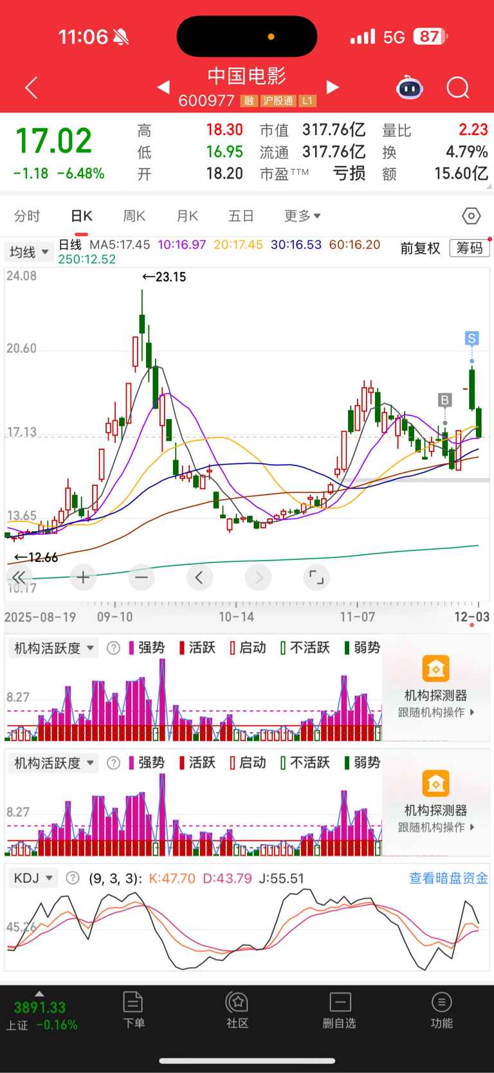
Task: Zoom out the chart with minus button
Action: (142, 577)
